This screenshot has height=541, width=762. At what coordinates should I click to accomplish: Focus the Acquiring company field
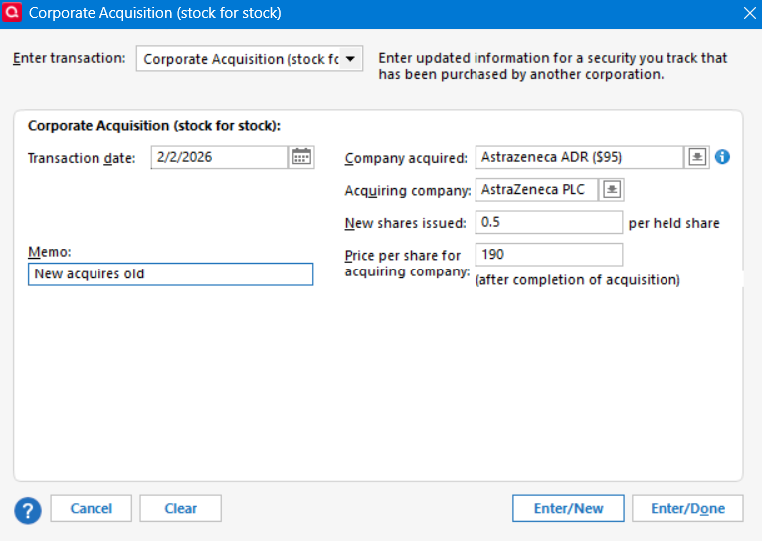(537, 189)
